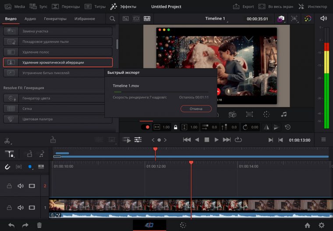The height and width of the screenshot is (231, 333).
Task: Click the trash delete icon
Action: pyautogui.click(x=39, y=225)
